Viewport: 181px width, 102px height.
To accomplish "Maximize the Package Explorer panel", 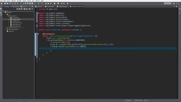I will (x=32, y=6).
